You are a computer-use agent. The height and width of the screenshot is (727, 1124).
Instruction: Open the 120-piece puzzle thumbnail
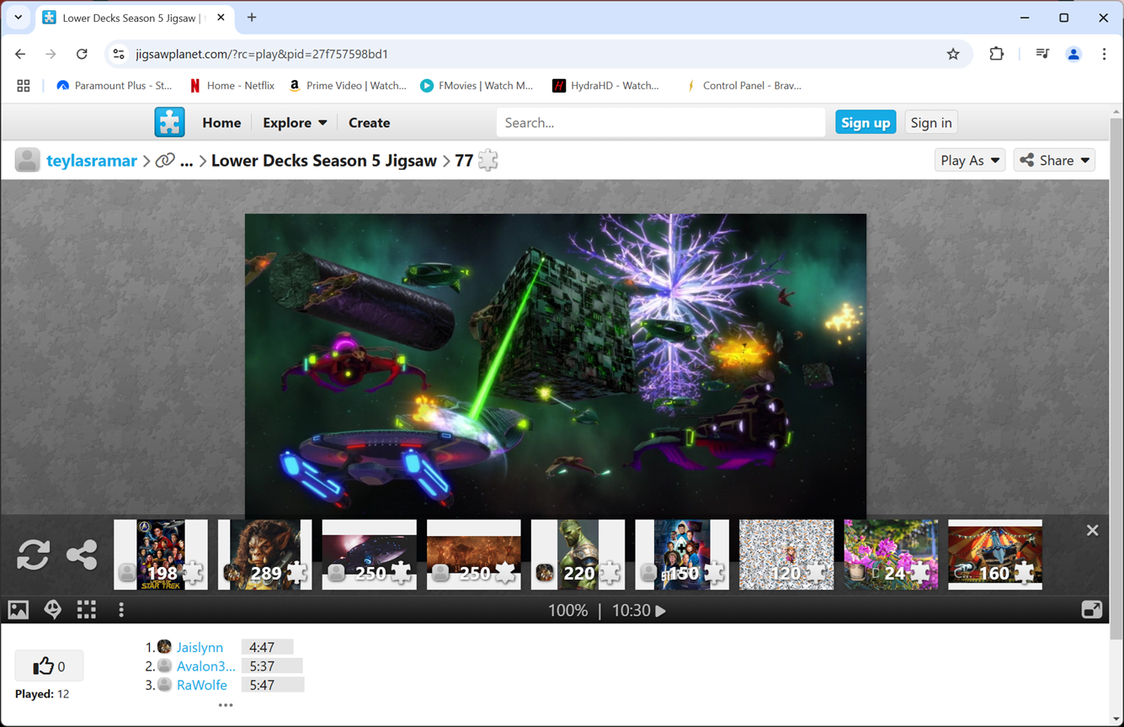tap(786, 555)
